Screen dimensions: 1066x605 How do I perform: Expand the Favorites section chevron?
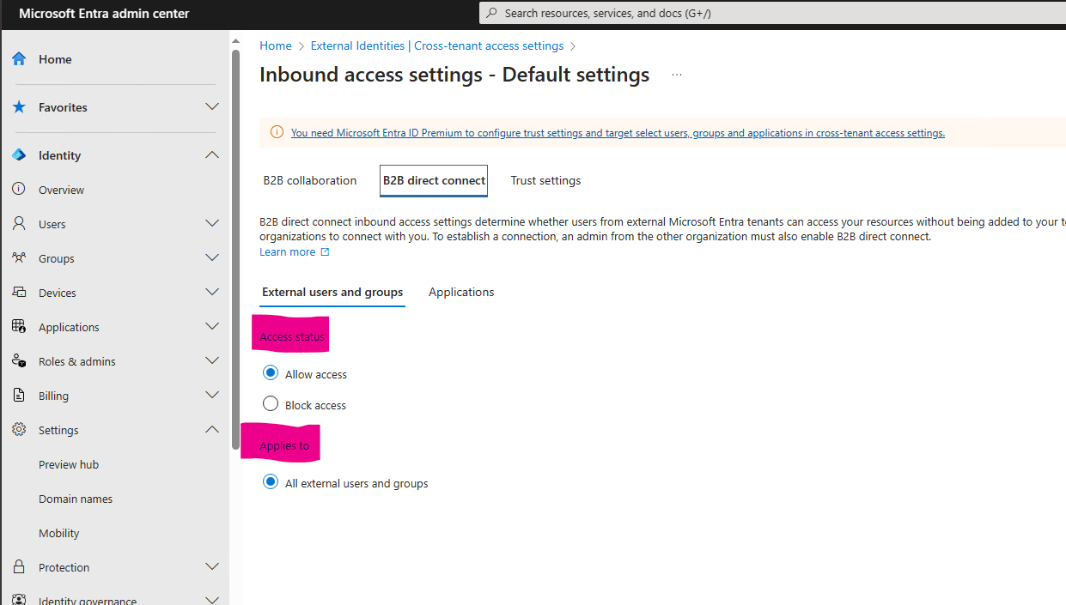click(212, 106)
